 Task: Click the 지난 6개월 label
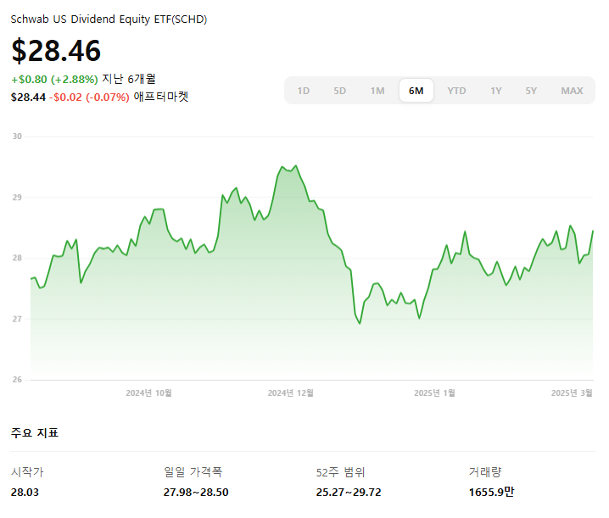[129, 79]
